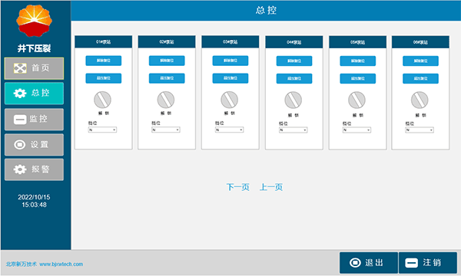Expand the 档位 dropdown in 05# station
461x276 pixels.
[357, 130]
